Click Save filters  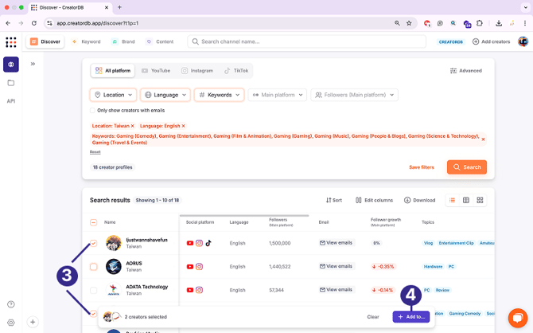(422, 167)
